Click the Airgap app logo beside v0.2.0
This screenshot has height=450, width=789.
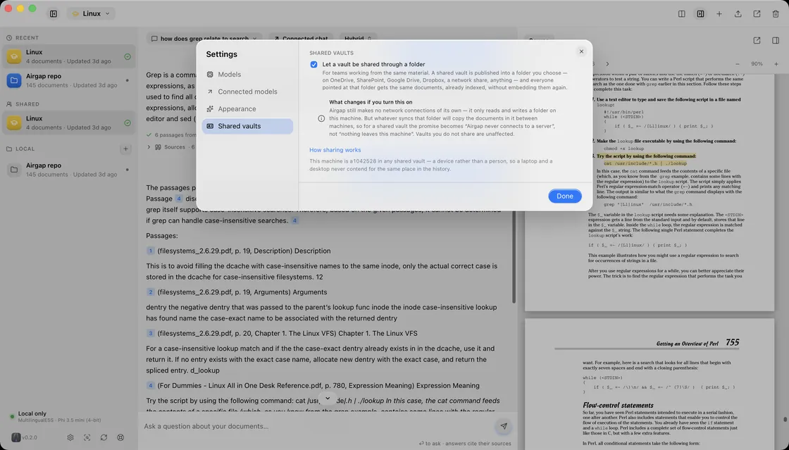pyautogui.click(x=16, y=437)
